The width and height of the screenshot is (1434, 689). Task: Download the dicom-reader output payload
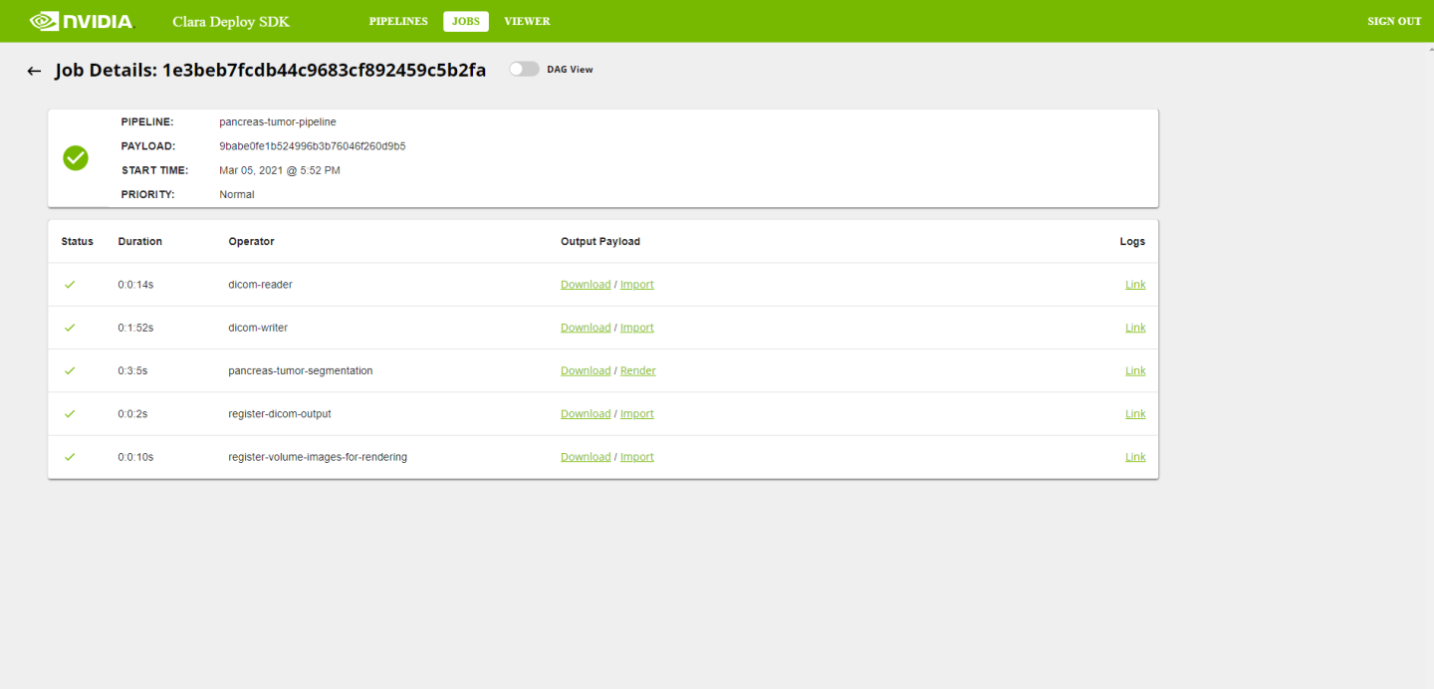pos(586,285)
